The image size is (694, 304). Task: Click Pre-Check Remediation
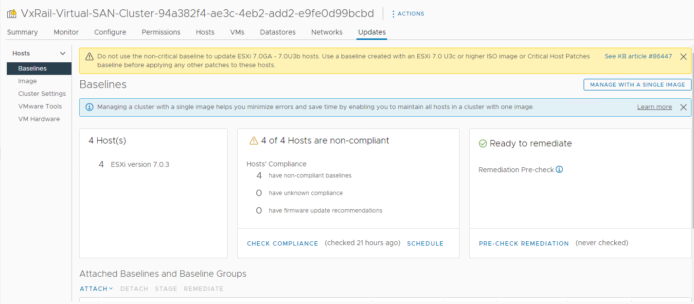(x=524, y=244)
